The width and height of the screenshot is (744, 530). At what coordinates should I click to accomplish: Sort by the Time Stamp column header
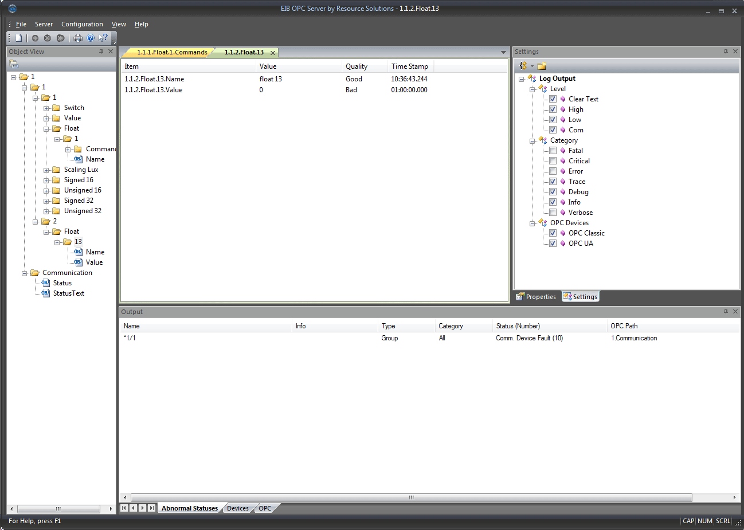tap(409, 66)
